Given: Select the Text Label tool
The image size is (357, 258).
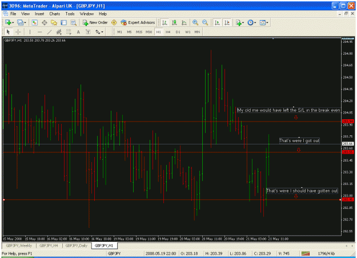Looking at the screenshot, I should click(88, 32).
